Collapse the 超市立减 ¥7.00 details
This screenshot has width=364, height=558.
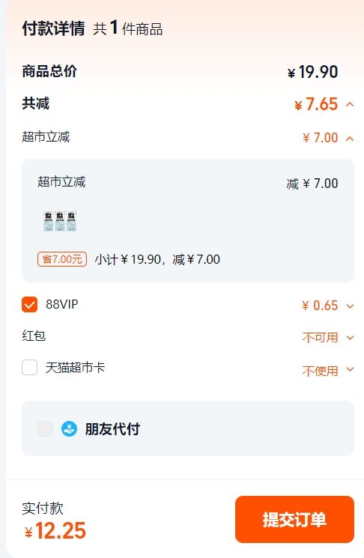pos(350,139)
